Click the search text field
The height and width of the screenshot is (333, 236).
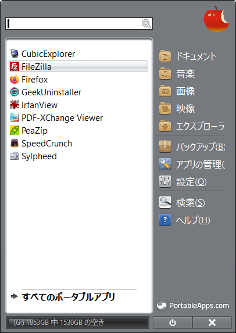click(x=79, y=24)
